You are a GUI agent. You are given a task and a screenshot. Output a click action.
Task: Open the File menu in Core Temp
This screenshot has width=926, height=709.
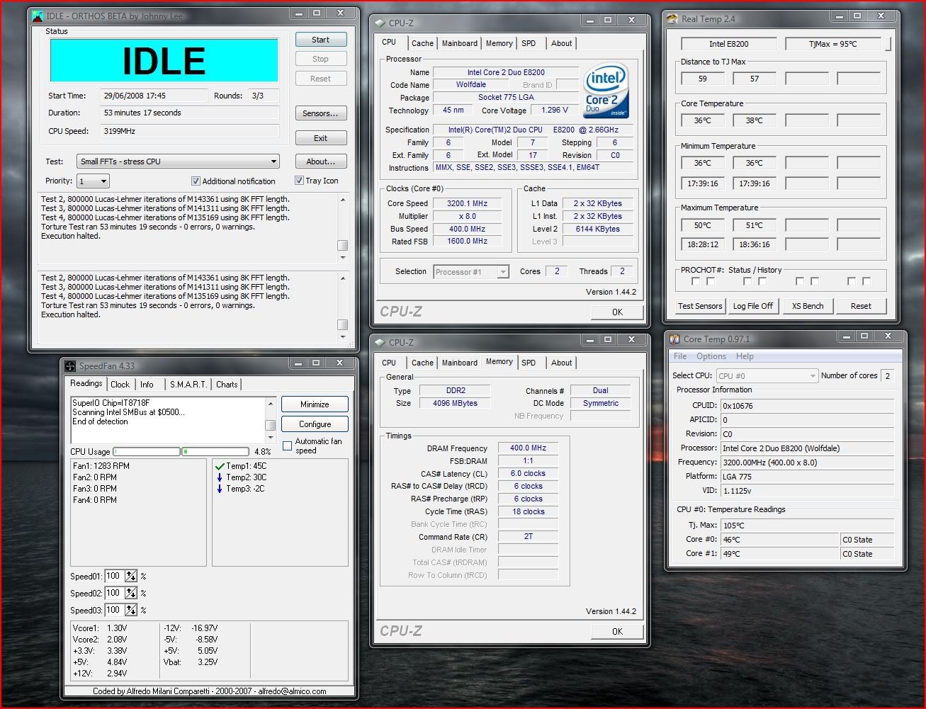click(x=680, y=356)
